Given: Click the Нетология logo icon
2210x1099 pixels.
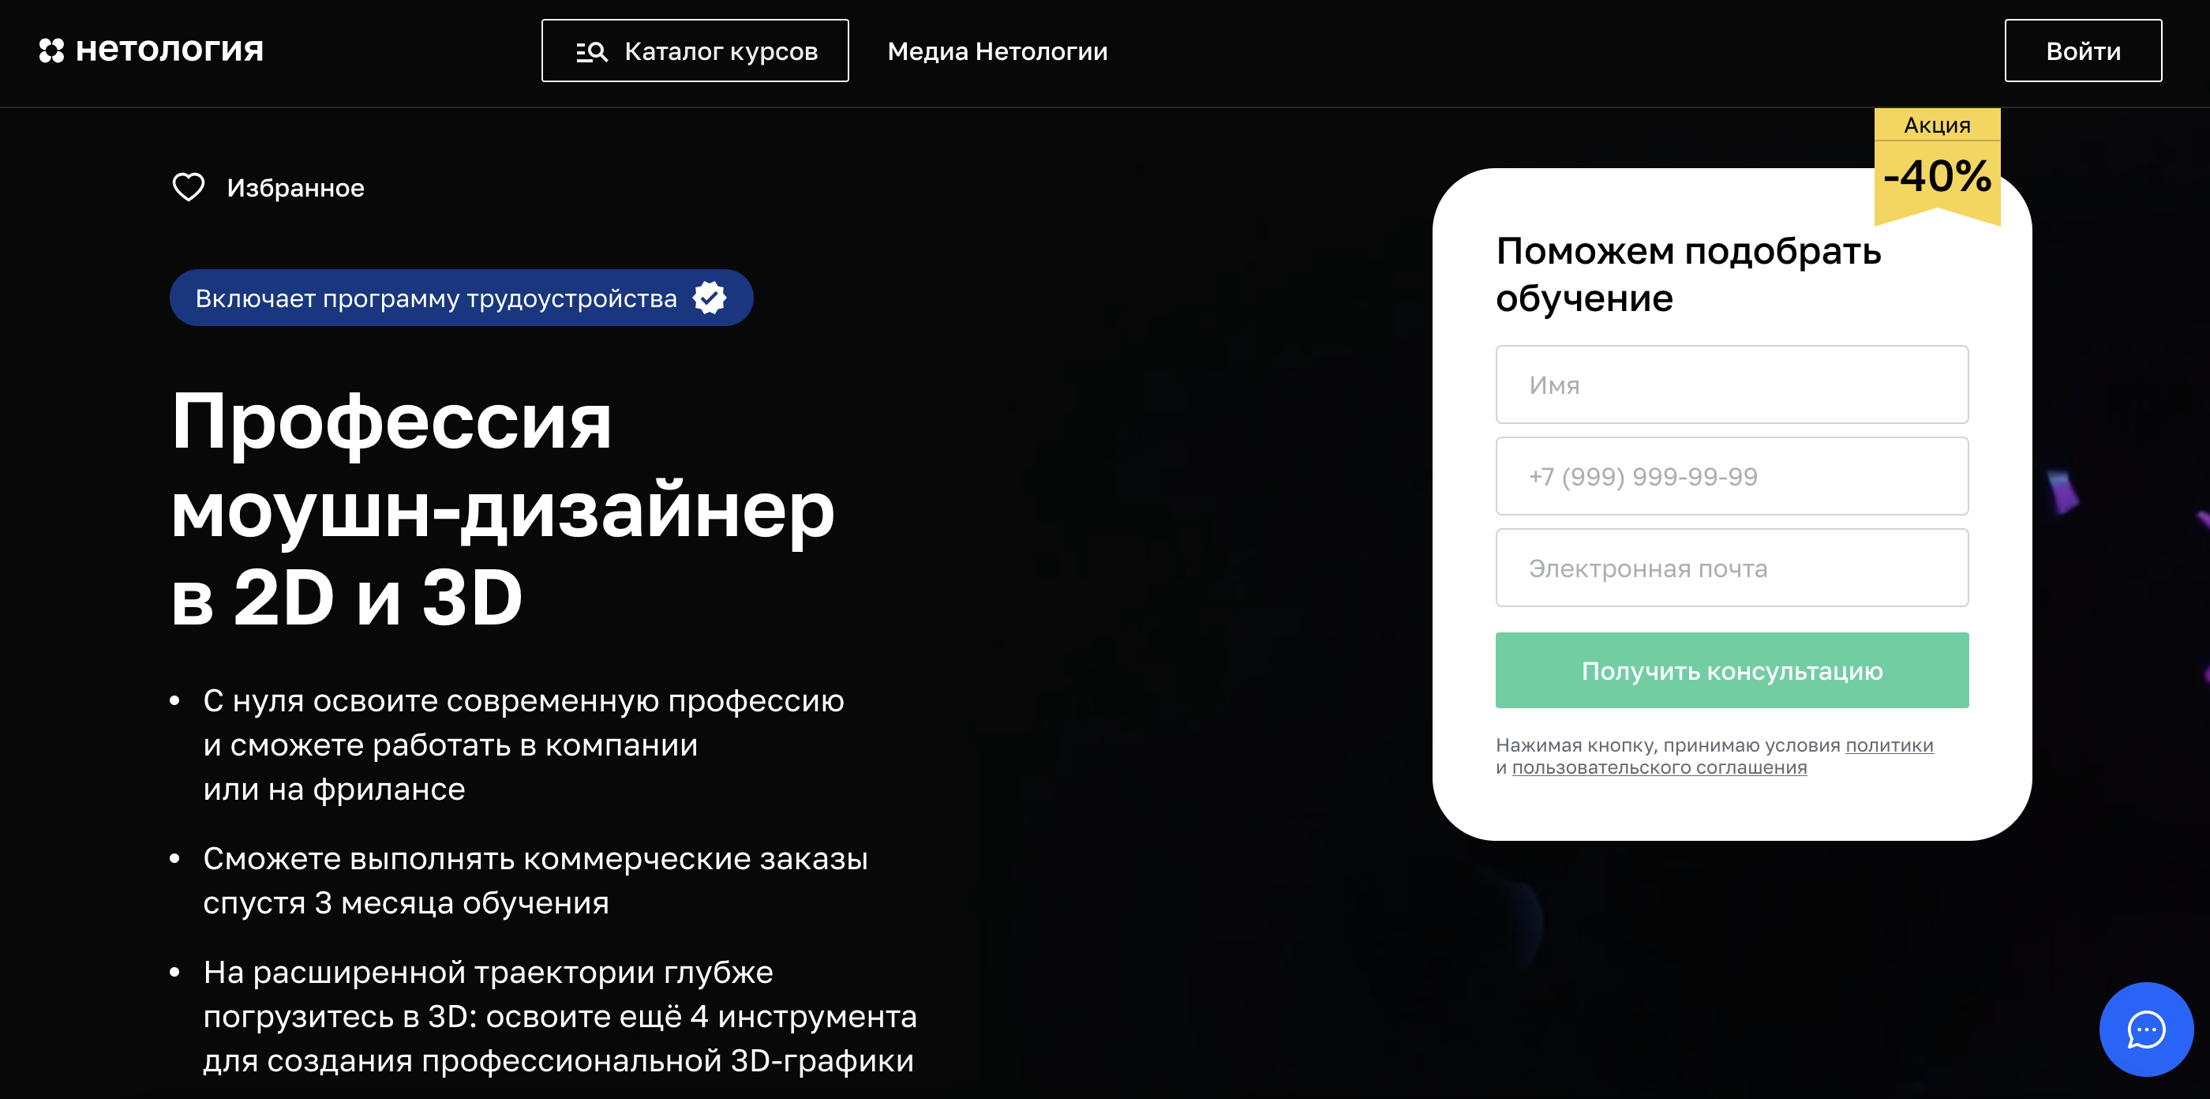Looking at the screenshot, I should pos(51,51).
